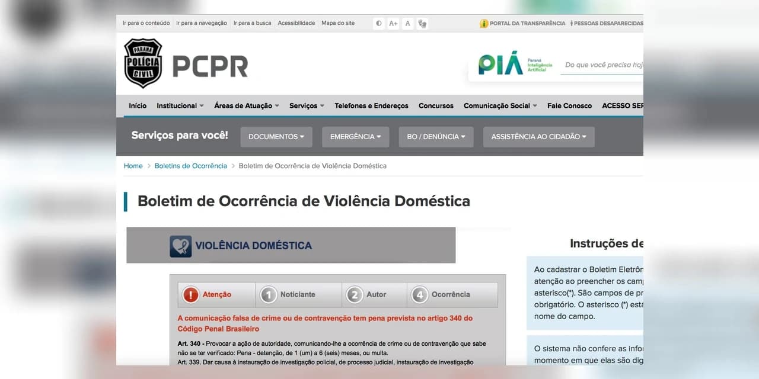
Task: Open the Concursos menu item
Action: point(436,105)
